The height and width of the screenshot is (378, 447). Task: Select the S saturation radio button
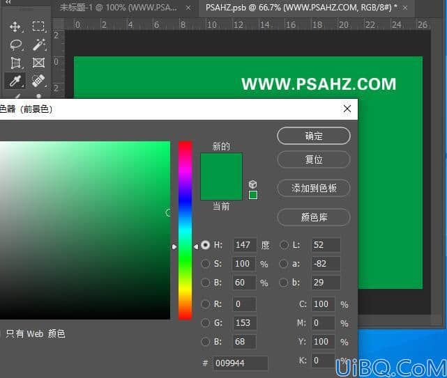tap(205, 264)
